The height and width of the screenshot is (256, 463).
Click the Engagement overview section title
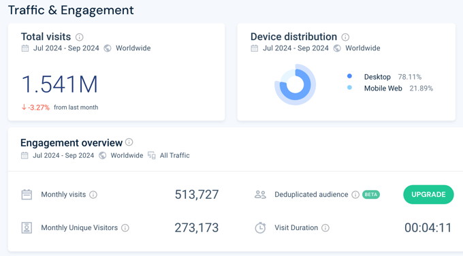point(71,143)
